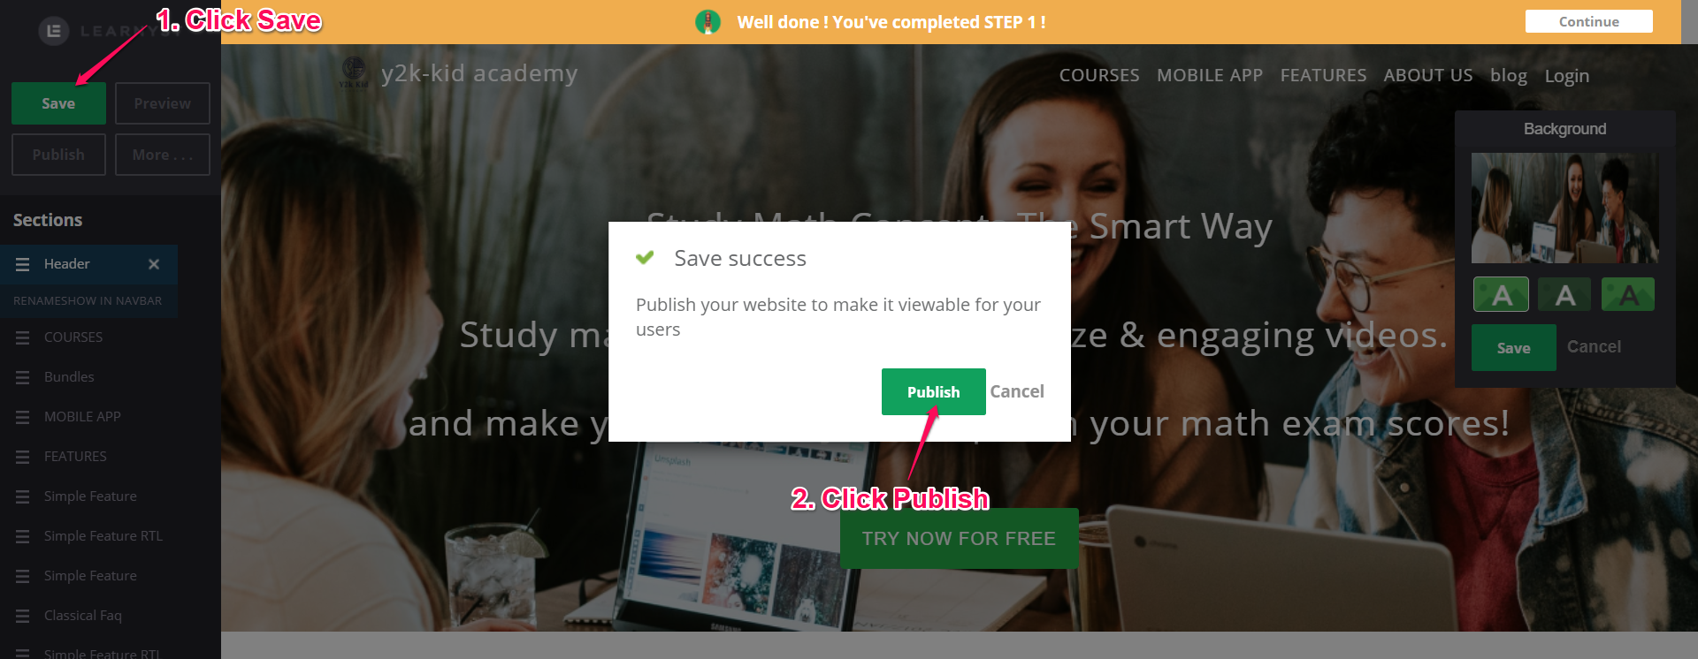Viewport: 1698px width, 659px height.
Task: Cancel the Save success dialog
Action: (1017, 391)
